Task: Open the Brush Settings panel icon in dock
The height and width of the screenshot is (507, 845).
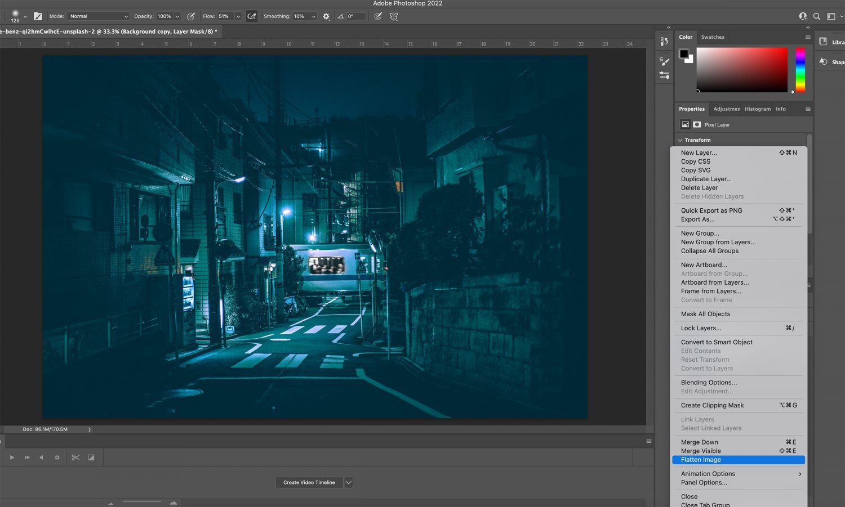Action: tap(665, 62)
